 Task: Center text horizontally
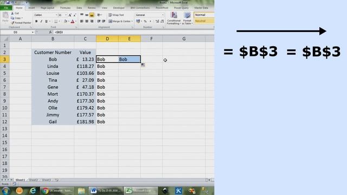click(87, 21)
